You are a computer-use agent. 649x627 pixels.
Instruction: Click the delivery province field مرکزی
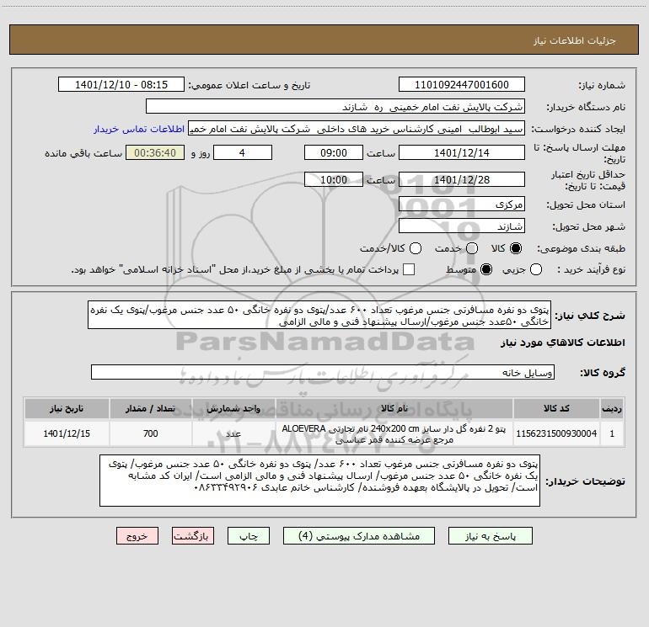pos(462,205)
